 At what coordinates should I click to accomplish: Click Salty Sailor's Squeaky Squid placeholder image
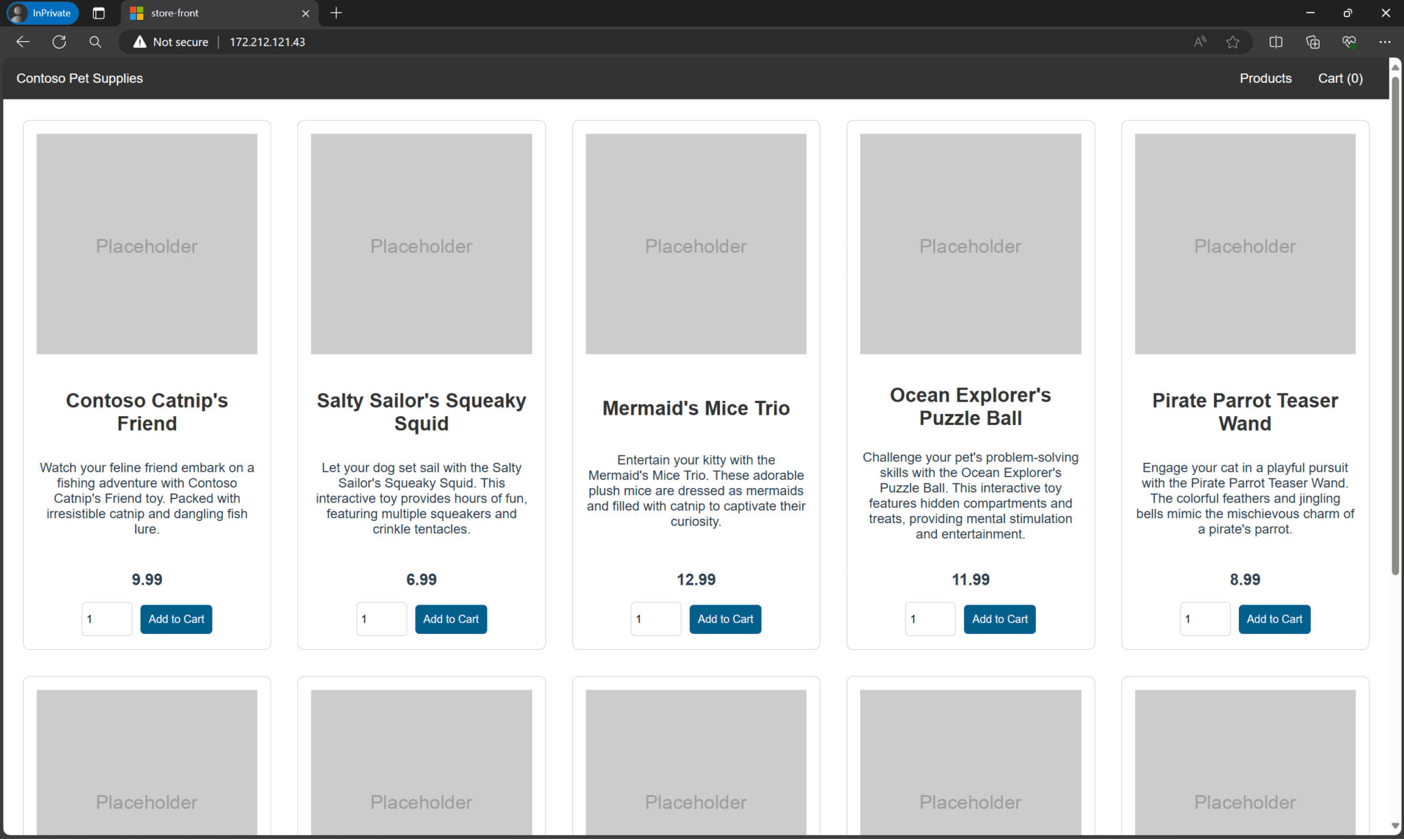tap(422, 244)
